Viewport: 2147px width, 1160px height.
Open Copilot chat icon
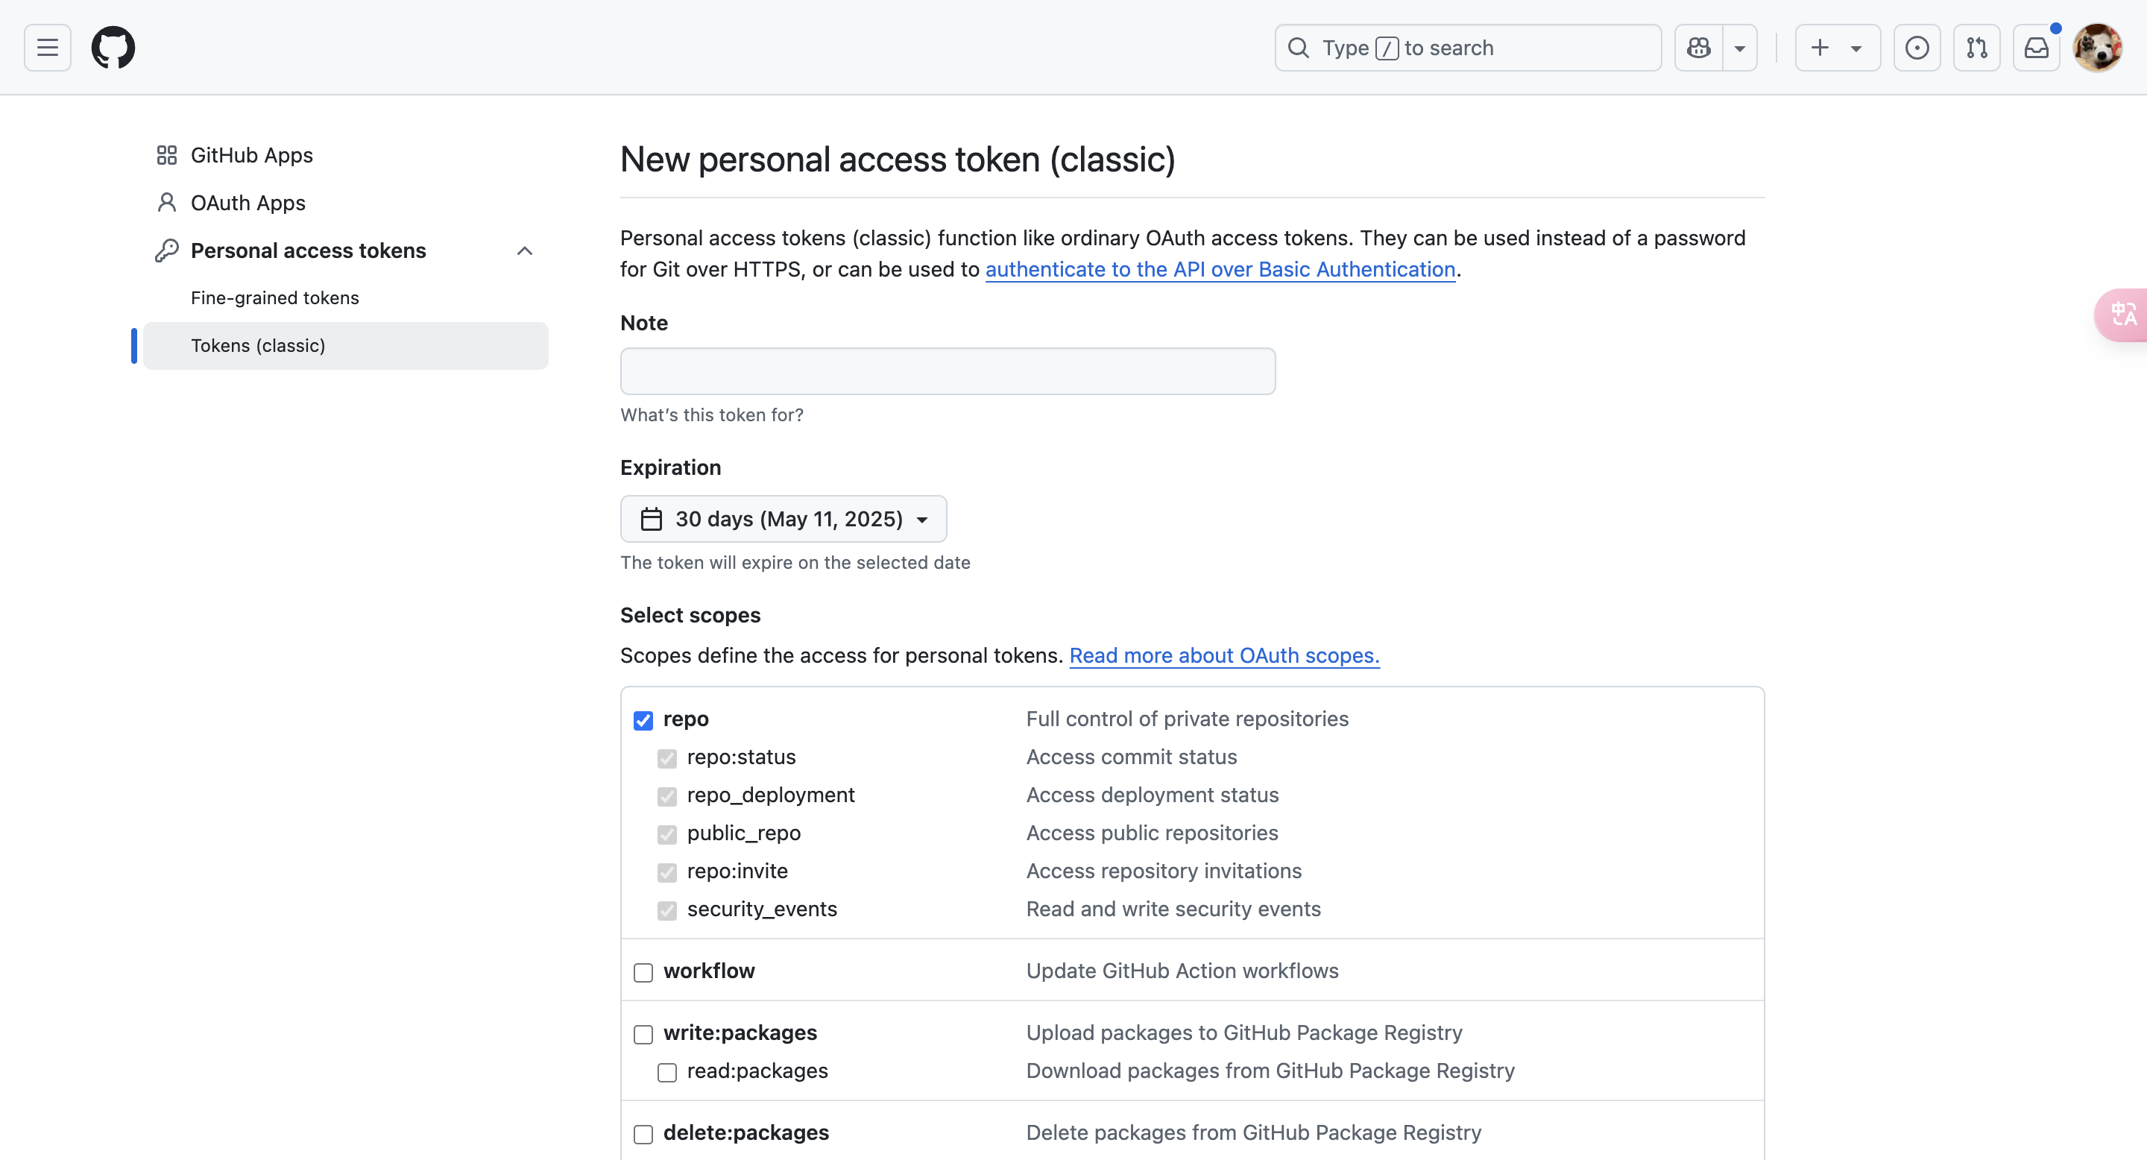click(x=1699, y=48)
